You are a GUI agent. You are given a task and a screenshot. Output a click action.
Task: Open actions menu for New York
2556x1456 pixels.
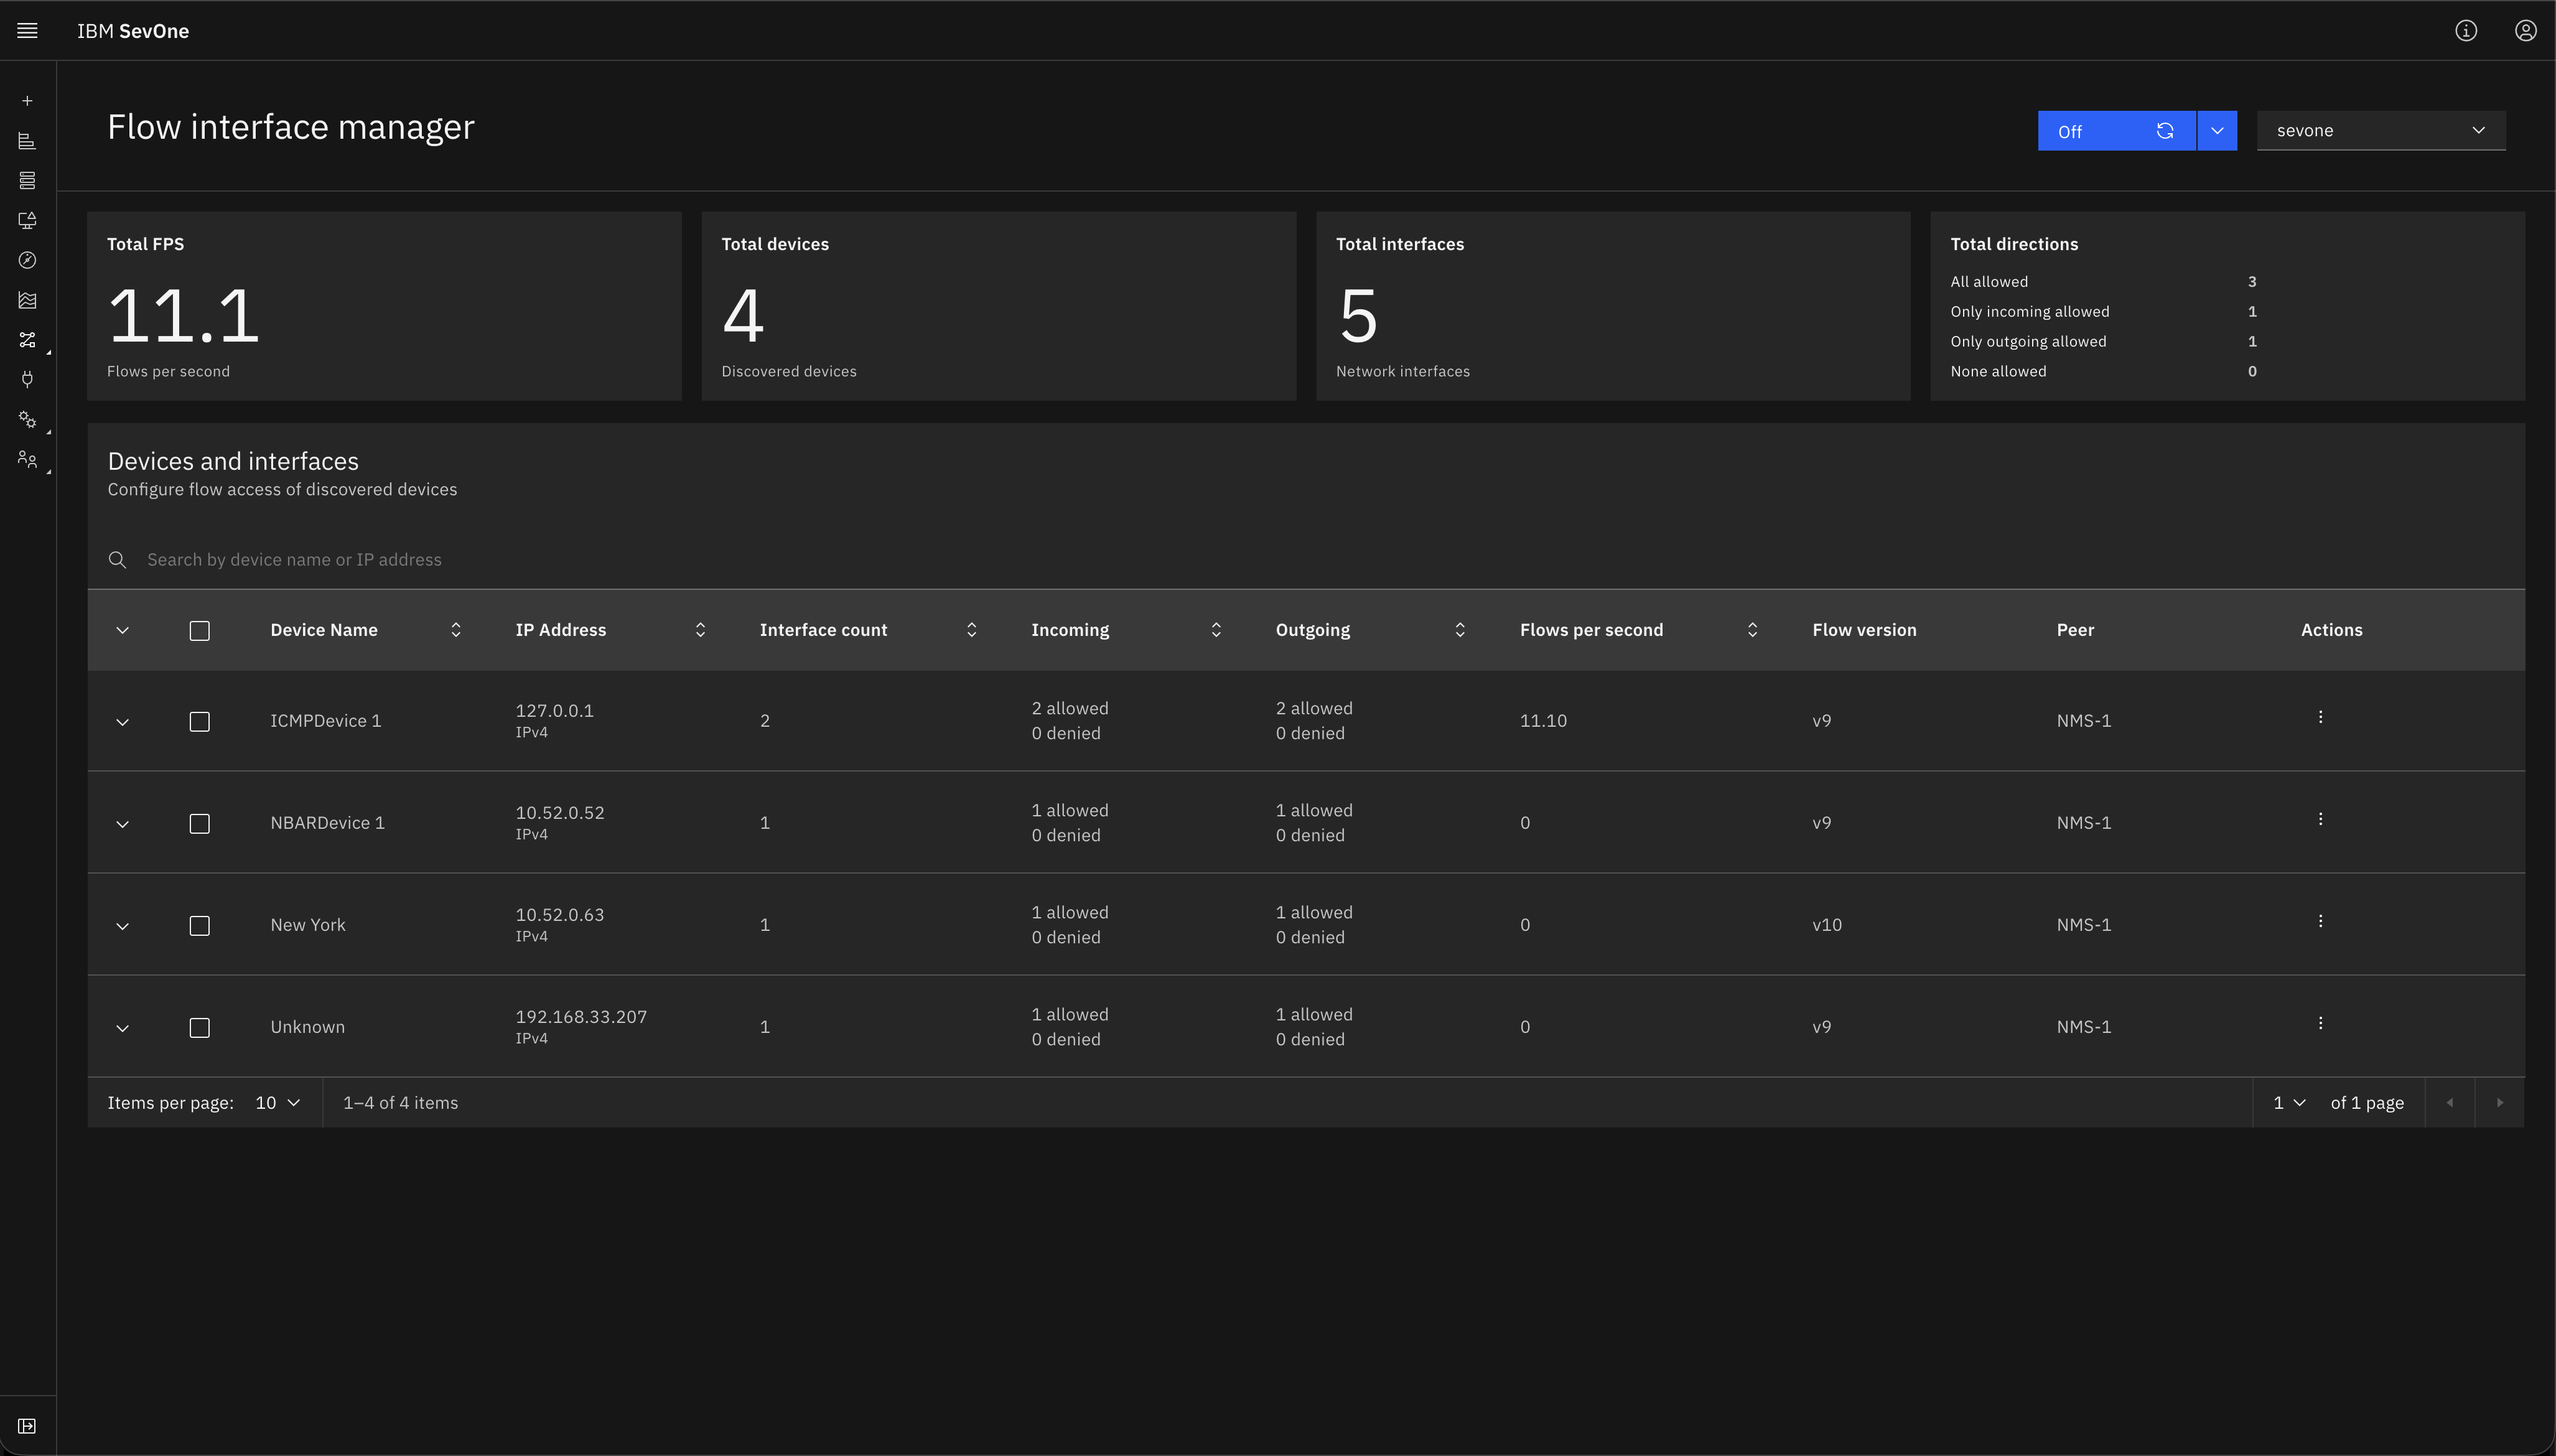tap(2320, 921)
